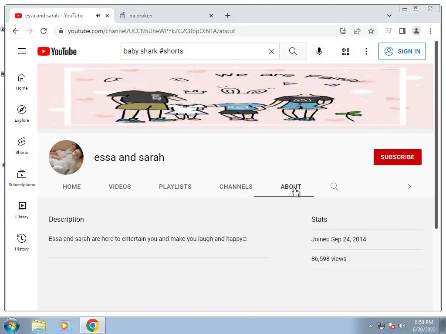Open the media control icon in Chrome toolbar
446x334 pixels.
(388, 31)
